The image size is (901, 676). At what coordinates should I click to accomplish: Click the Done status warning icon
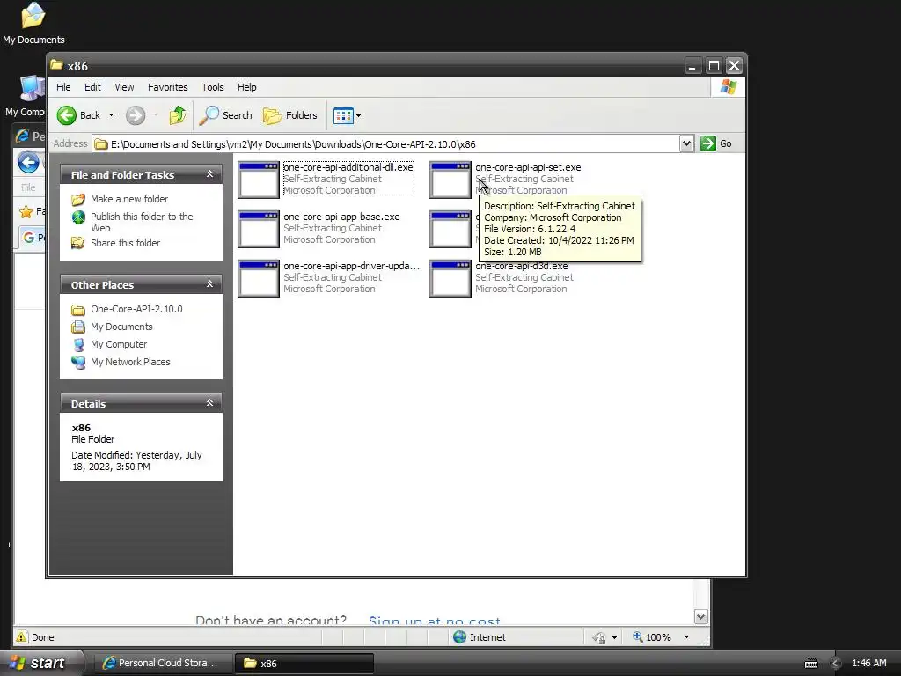click(x=22, y=637)
